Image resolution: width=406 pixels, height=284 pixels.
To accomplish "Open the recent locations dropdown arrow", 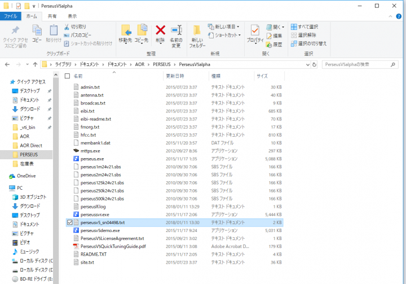I will (x=27, y=64).
